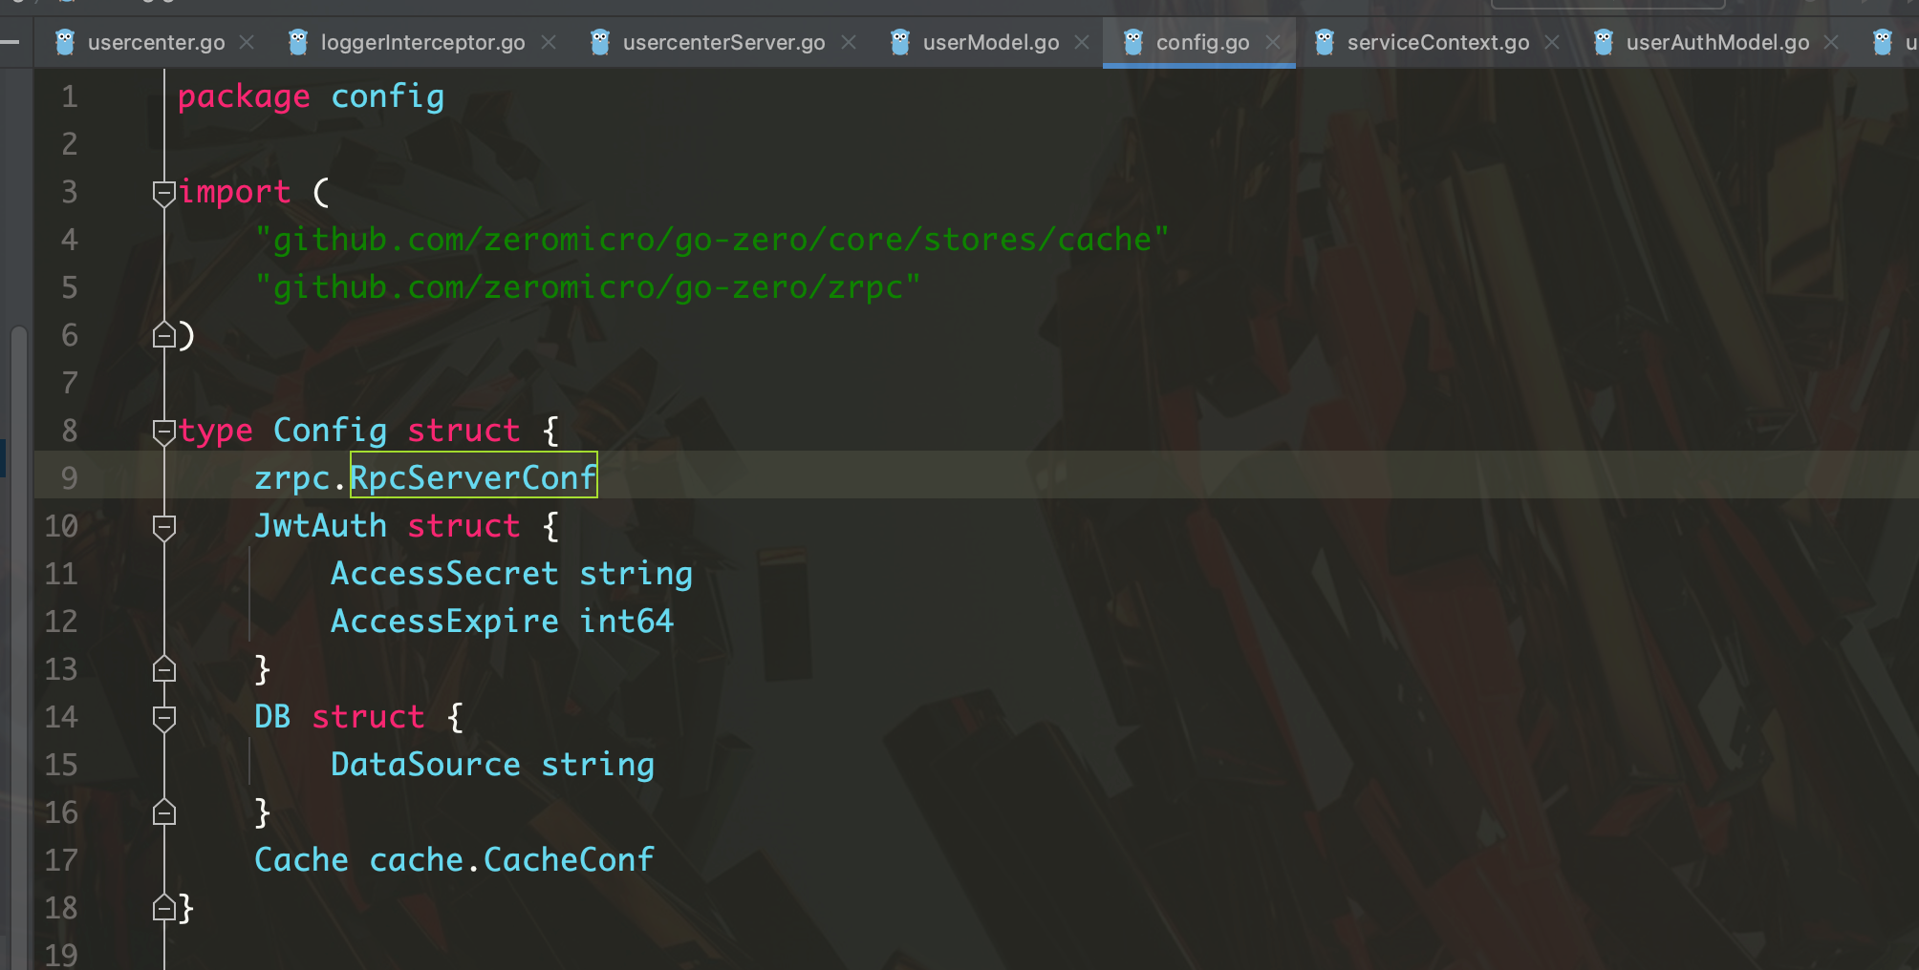This screenshot has width=1919, height=970.
Task: Click line number 17 in the gutter
Action: point(61,860)
